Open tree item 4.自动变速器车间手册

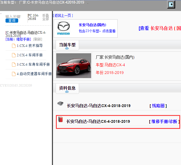coord(34,74)
